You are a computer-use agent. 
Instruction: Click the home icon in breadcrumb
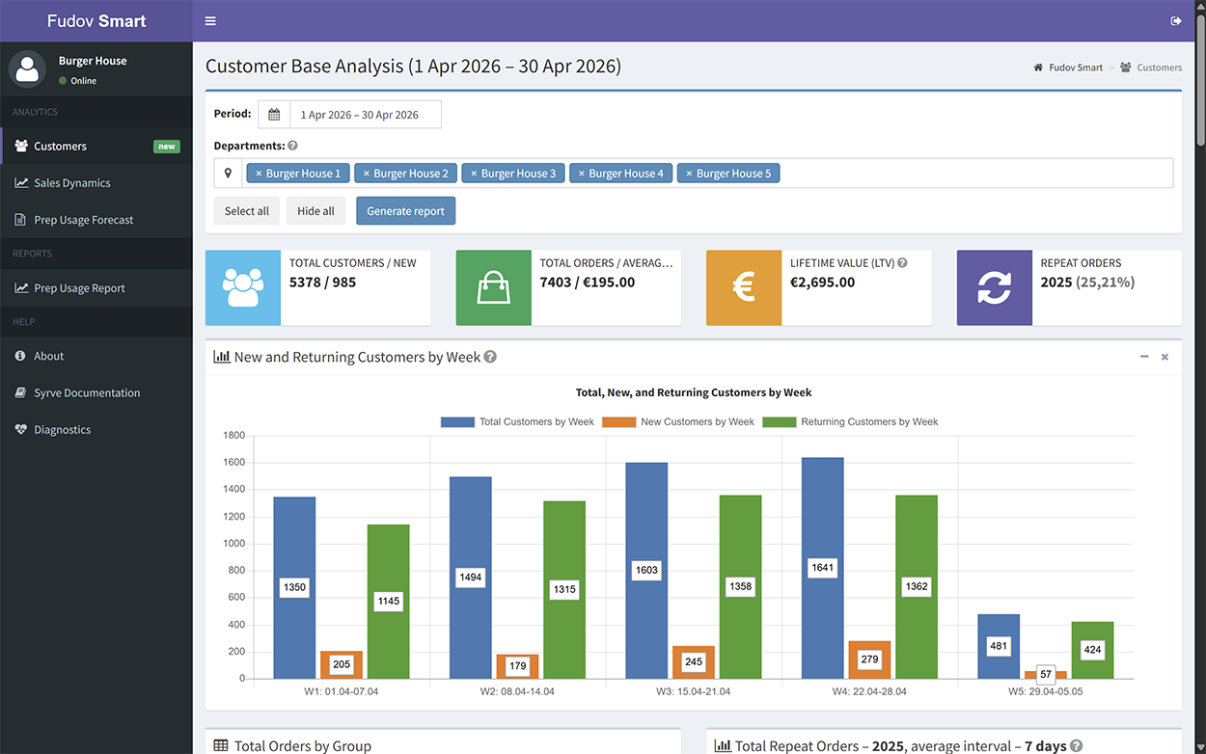click(1038, 67)
